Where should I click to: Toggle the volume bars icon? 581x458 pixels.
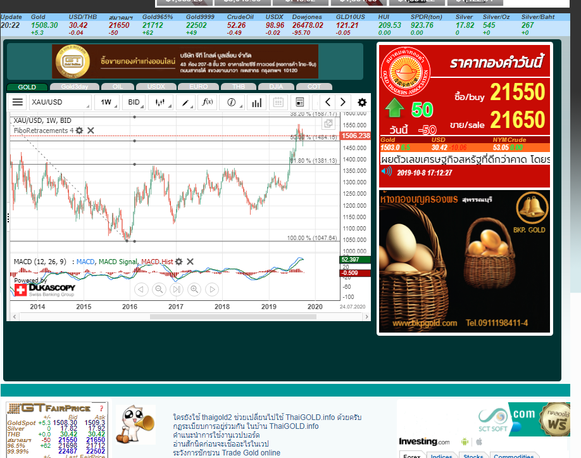click(257, 103)
